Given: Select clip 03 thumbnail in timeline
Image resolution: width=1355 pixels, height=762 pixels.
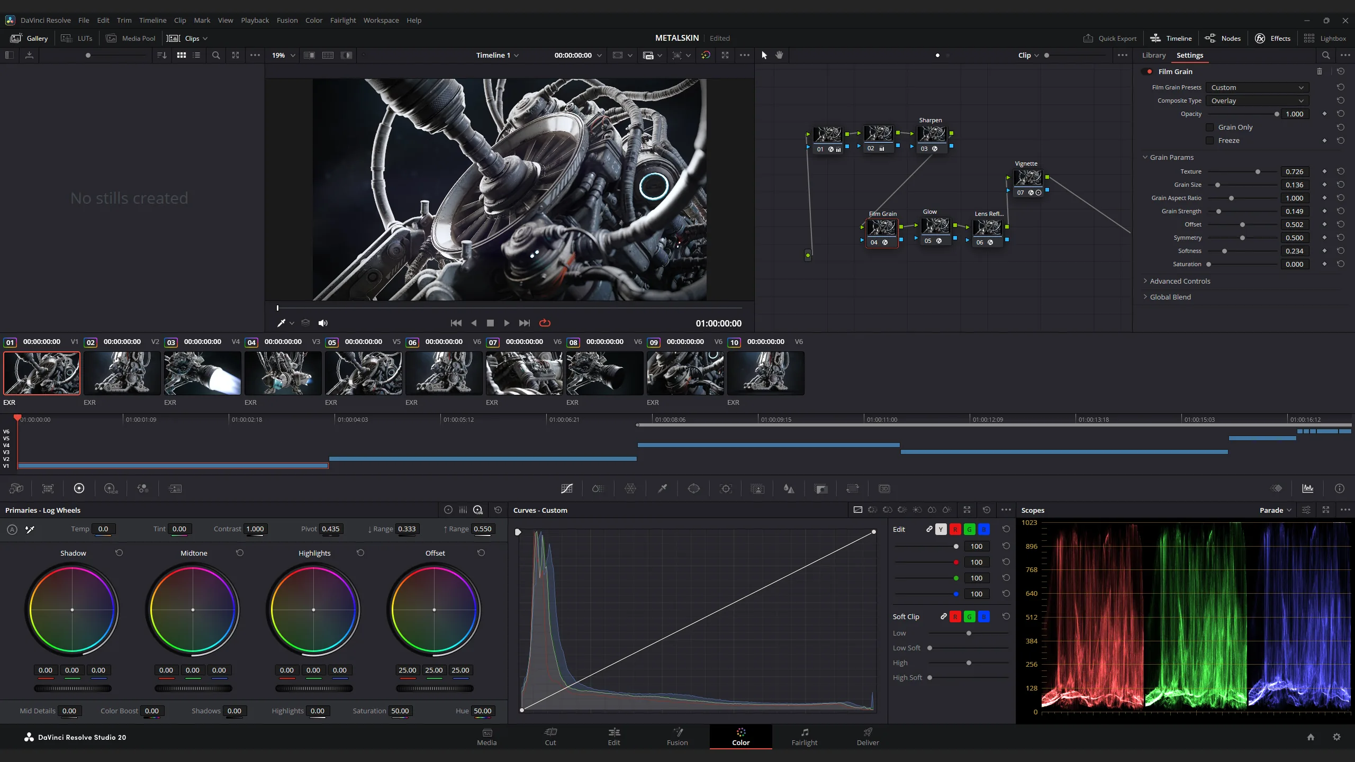Looking at the screenshot, I should tap(203, 373).
